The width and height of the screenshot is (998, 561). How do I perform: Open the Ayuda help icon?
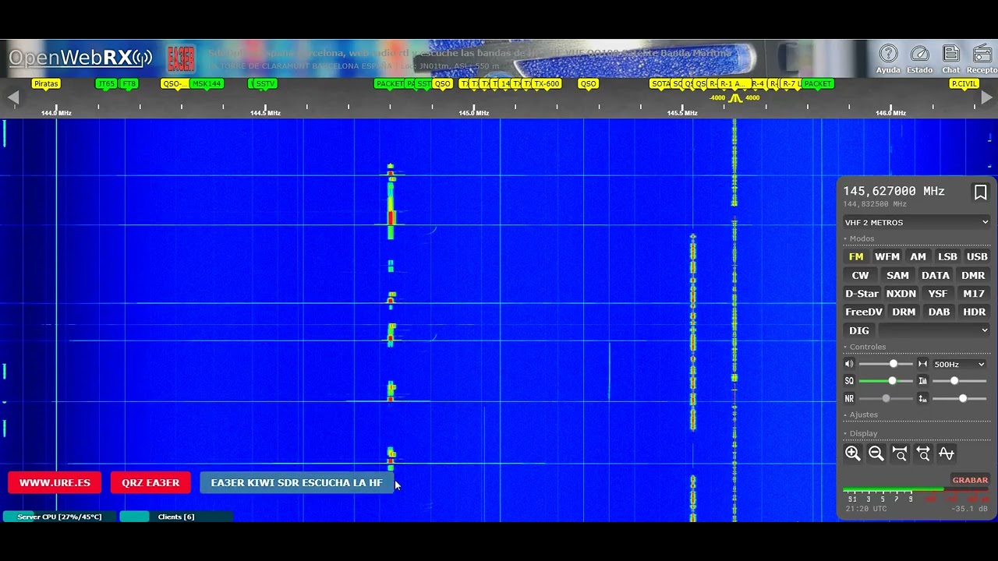pos(888,59)
